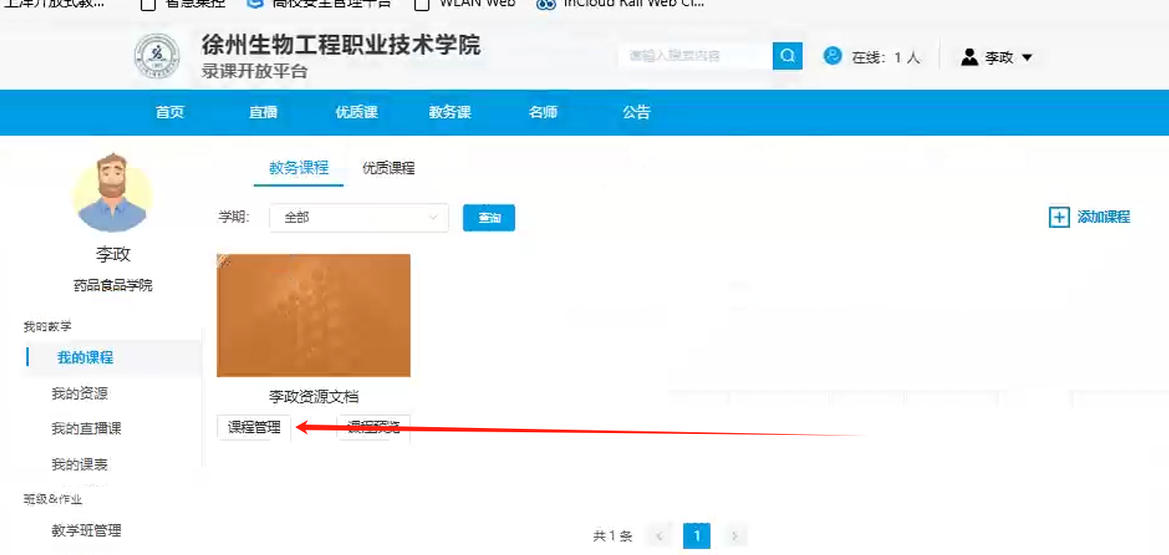Click the user profile silhouette icon

point(969,57)
